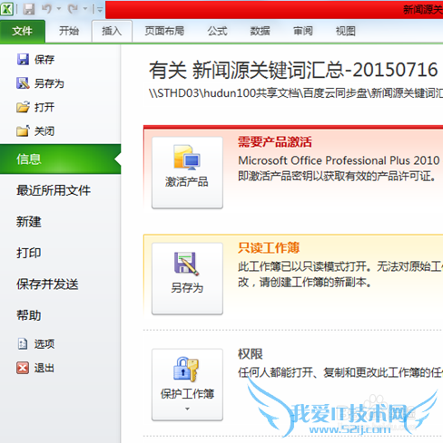Image resolution: width=443 pixels, height=443 pixels.
Task: Switch to the 开始 ribbon tab
Action: click(69, 31)
